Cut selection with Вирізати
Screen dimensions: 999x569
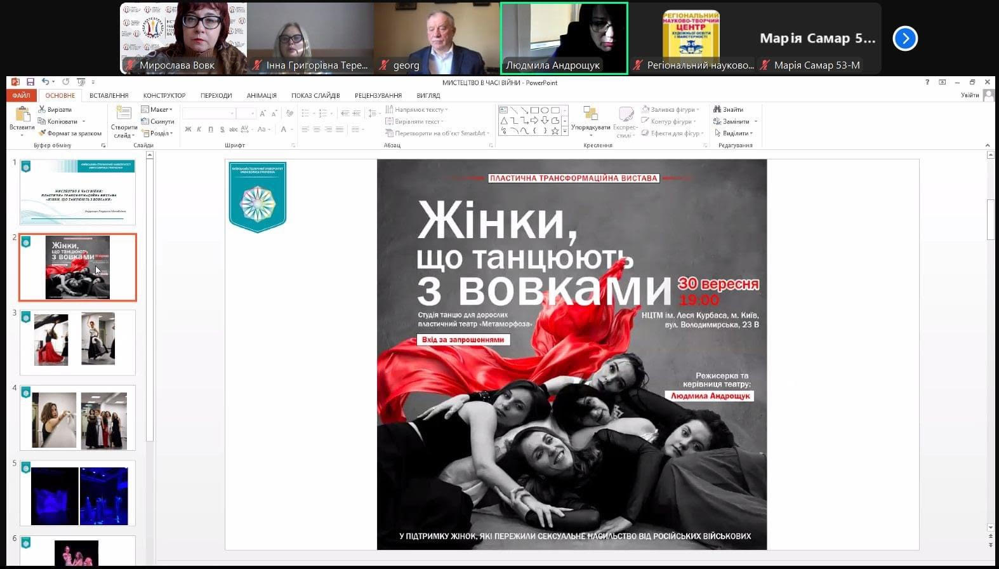pos(55,109)
